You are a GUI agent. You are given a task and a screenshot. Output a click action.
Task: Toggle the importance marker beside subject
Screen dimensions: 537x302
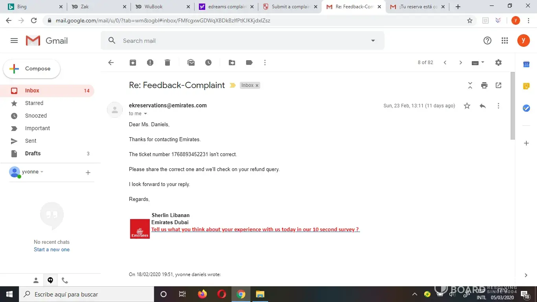(233, 85)
